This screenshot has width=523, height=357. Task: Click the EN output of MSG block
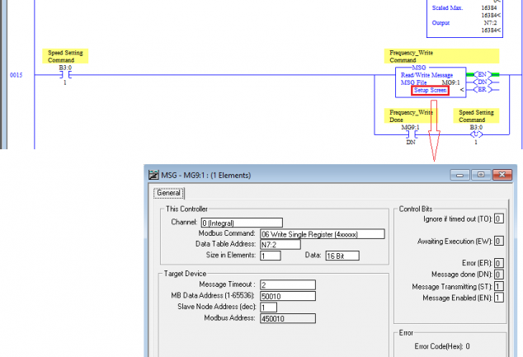coord(483,74)
